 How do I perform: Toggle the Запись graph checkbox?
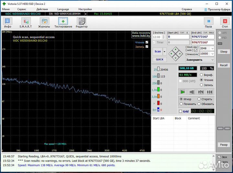click(147, 47)
